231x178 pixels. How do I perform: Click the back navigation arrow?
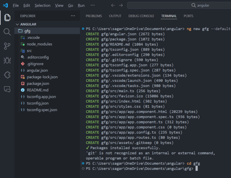pos(112,5)
